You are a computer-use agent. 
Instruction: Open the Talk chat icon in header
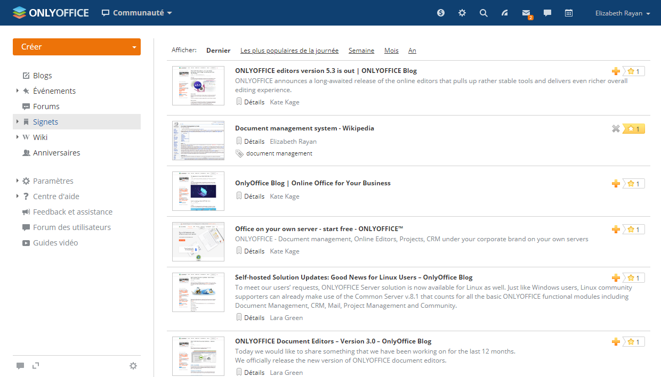tap(547, 13)
